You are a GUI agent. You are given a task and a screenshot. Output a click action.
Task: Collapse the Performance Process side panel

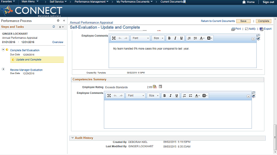click(64, 21)
